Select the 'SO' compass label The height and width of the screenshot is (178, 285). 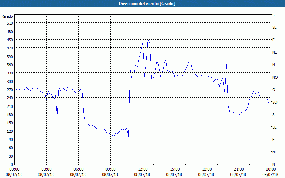(x=275, y=102)
